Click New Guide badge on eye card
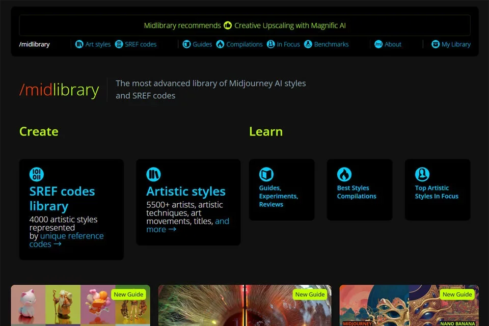This screenshot has height=326, width=489. (310, 294)
